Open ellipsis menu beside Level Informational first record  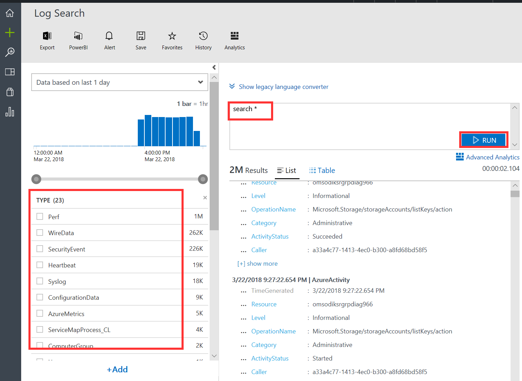[244, 197]
